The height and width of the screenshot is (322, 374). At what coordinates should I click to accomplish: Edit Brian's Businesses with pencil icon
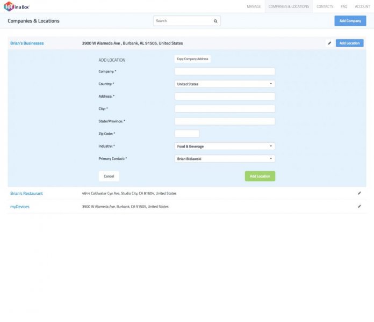329,43
